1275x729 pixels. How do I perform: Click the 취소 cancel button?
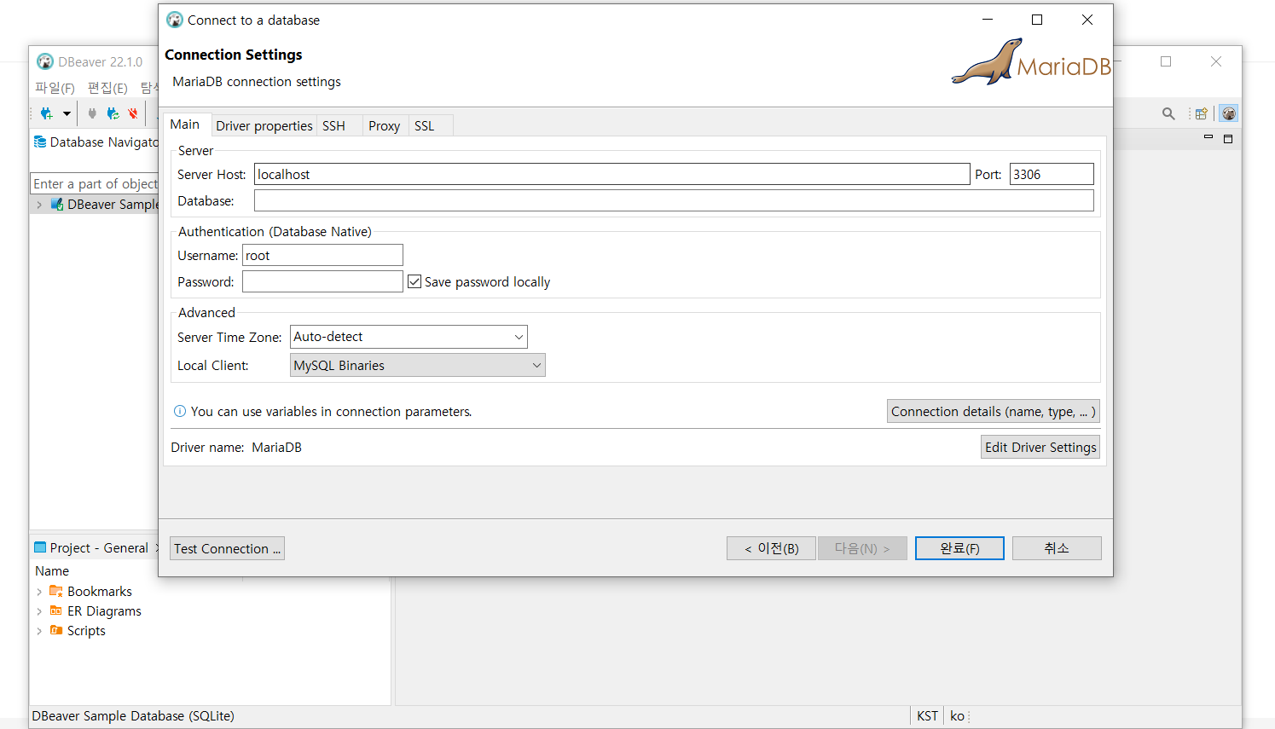[1057, 548]
